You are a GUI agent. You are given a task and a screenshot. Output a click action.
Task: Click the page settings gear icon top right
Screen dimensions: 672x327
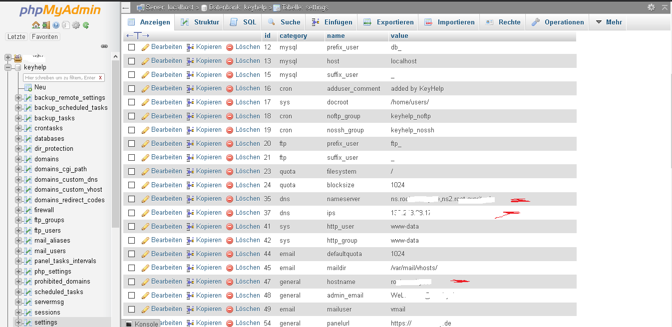point(651,7)
